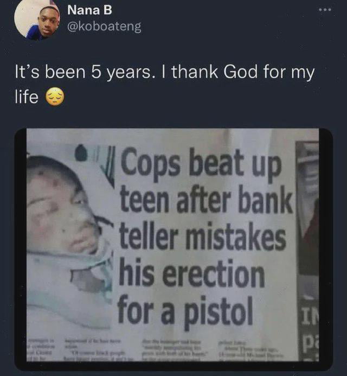Viewport: 347px width, 376px height.
Task: Click the "for a pistol" headline line
Action: (x=185, y=310)
